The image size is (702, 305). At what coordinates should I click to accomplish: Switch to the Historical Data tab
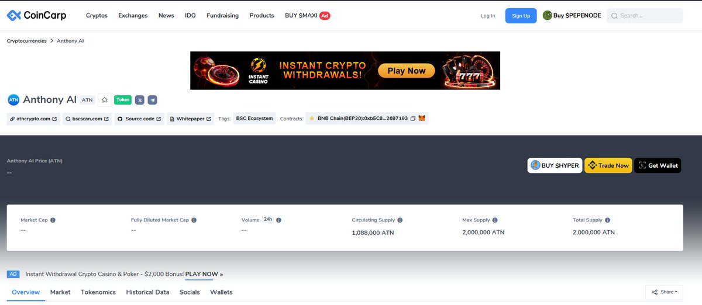click(147, 292)
